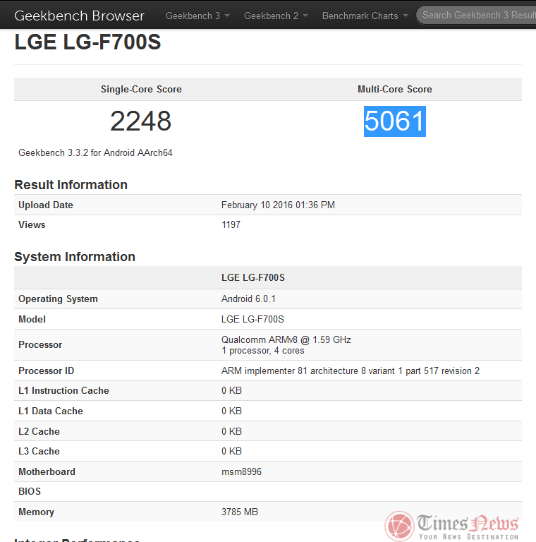Click the Qualcomm ARMv8 processor entry

(x=286, y=339)
